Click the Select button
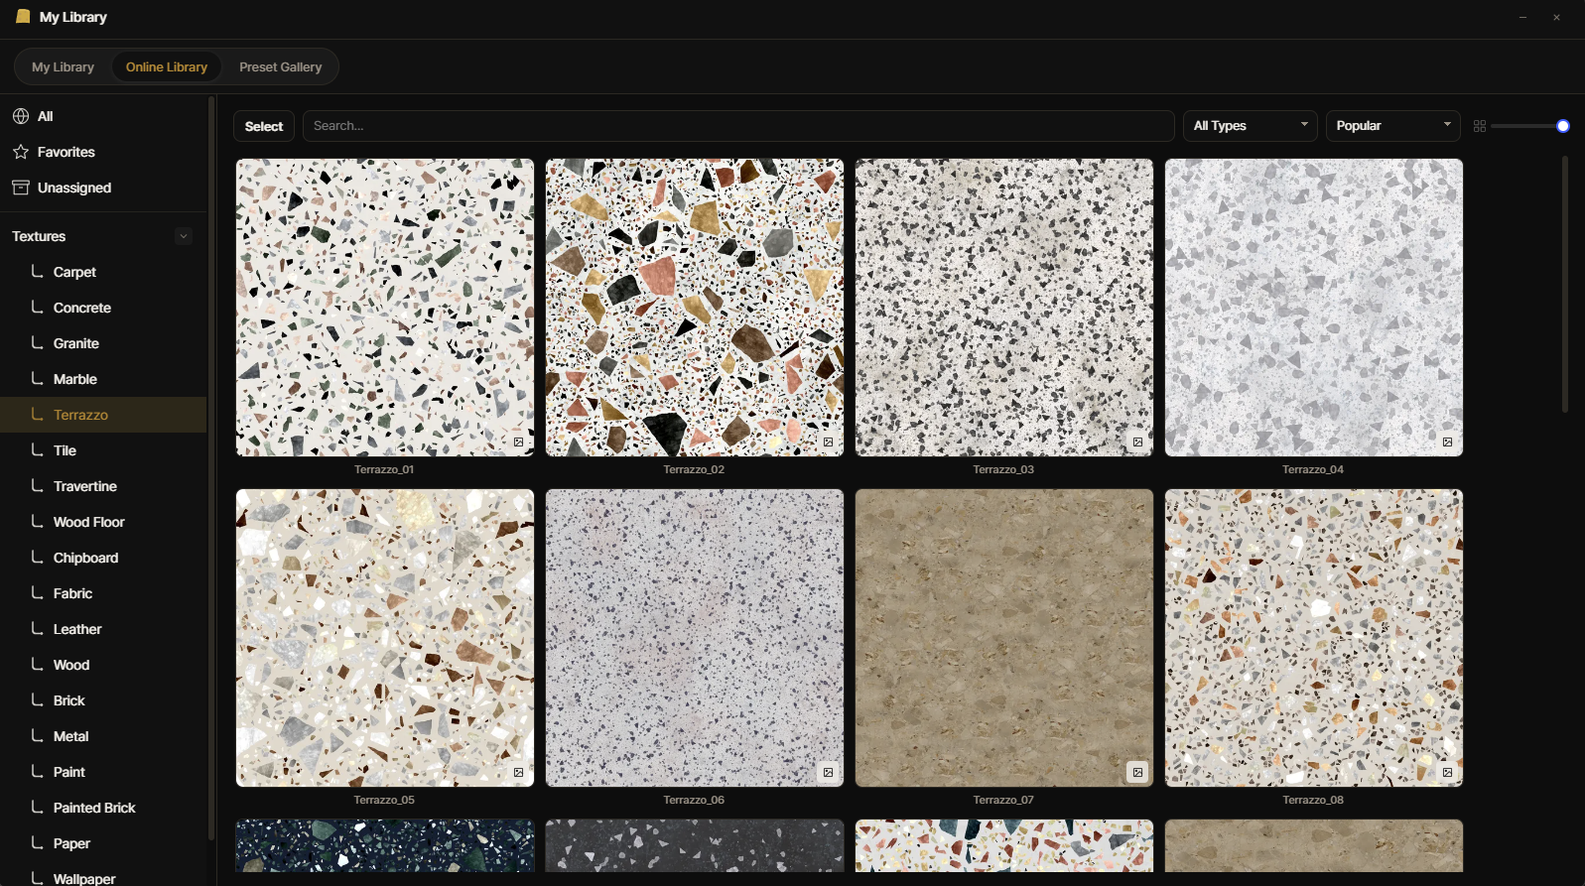The width and height of the screenshot is (1585, 886). click(x=264, y=126)
